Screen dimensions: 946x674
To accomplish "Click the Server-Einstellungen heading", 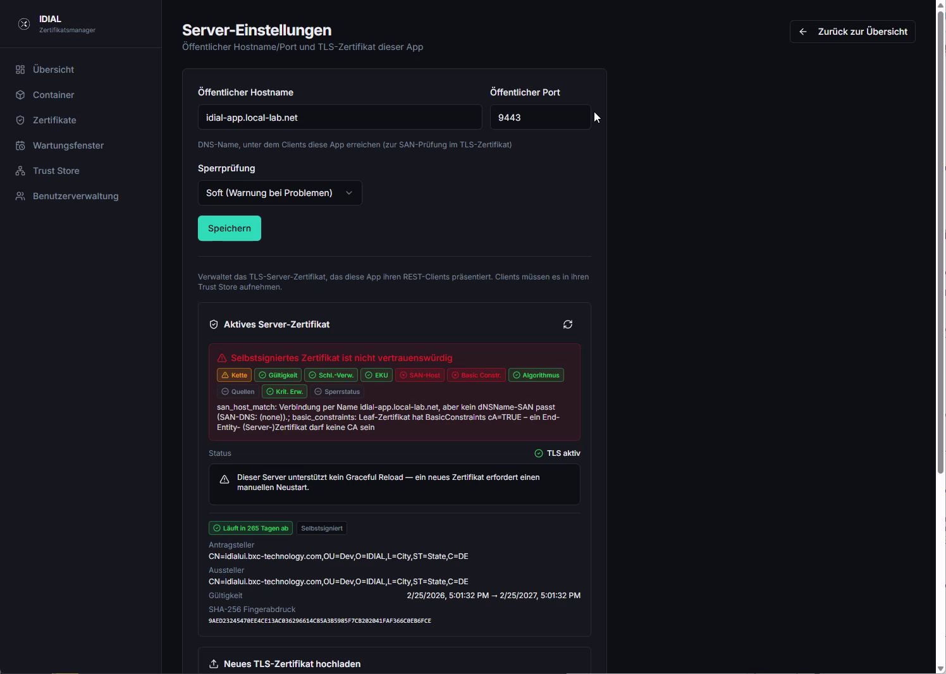I will 257,30.
